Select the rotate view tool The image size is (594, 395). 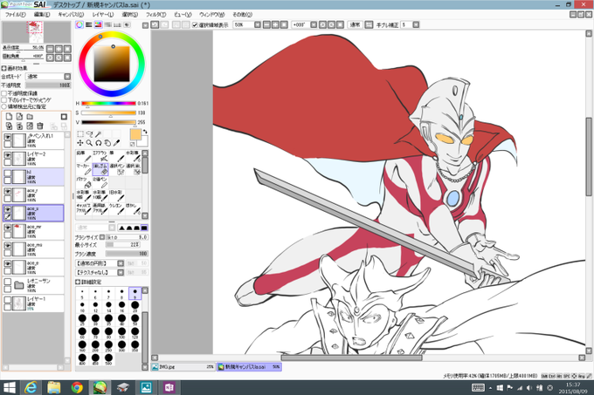[x=99, y=143]
